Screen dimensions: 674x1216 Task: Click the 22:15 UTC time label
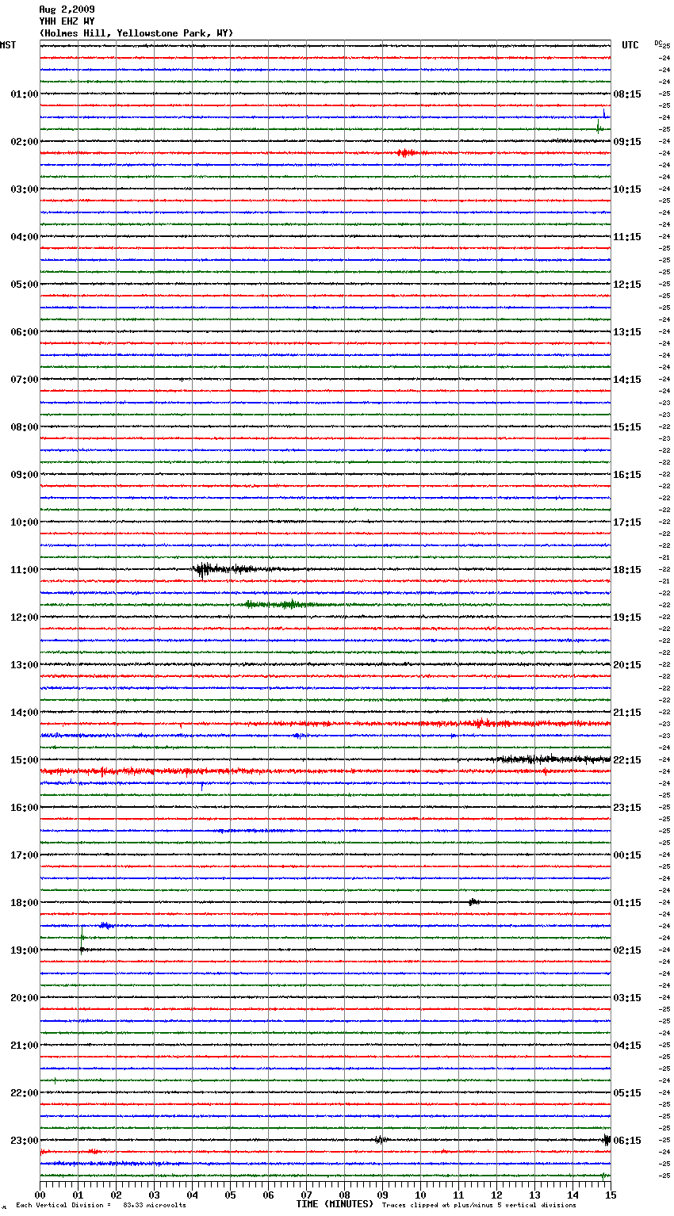coord(627,760)
